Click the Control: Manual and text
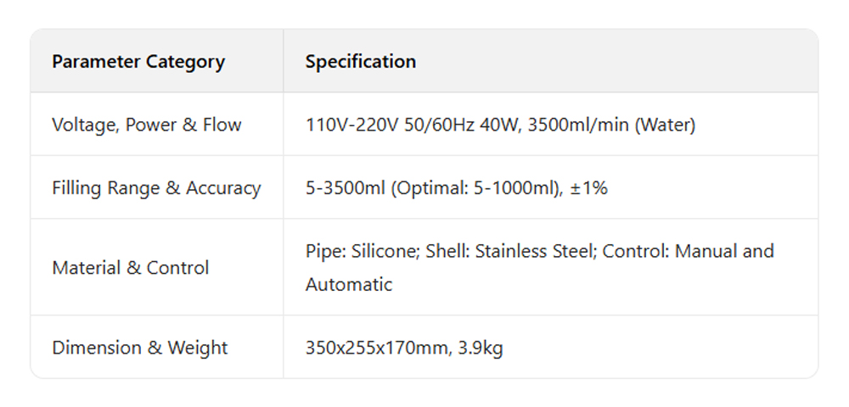Screen dimensions: 849x407 pos(688,251)
